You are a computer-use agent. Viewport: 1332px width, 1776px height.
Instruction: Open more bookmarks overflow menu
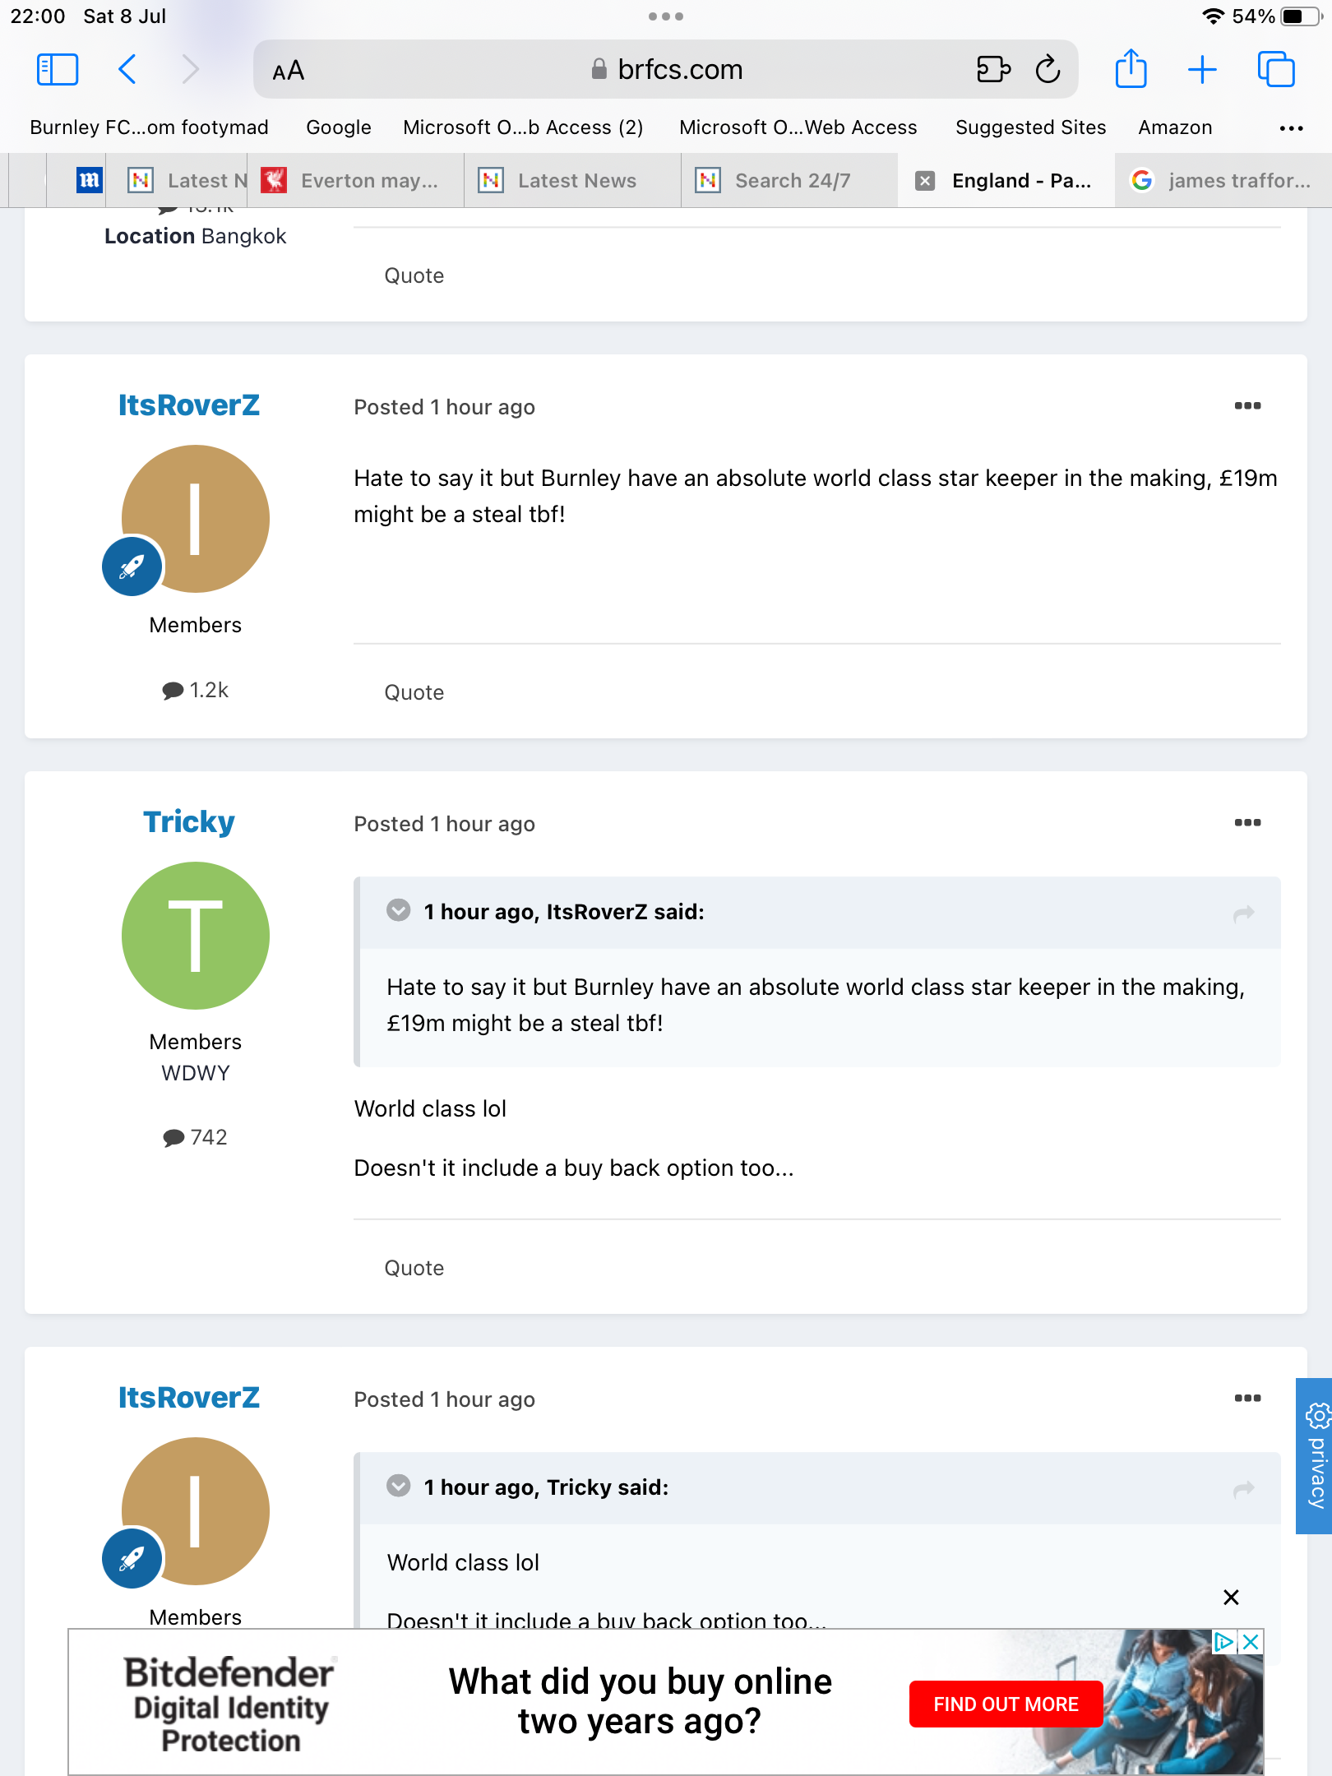(1291, 128)
